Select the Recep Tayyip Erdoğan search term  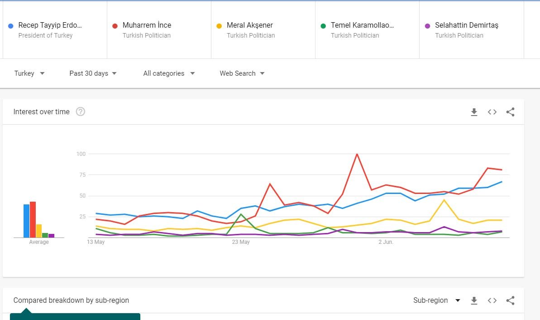tap(50, 25)
